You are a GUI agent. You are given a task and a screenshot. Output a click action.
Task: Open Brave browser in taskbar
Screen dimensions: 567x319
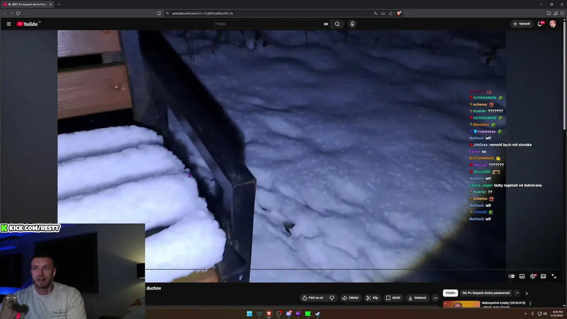coord(269,314)
